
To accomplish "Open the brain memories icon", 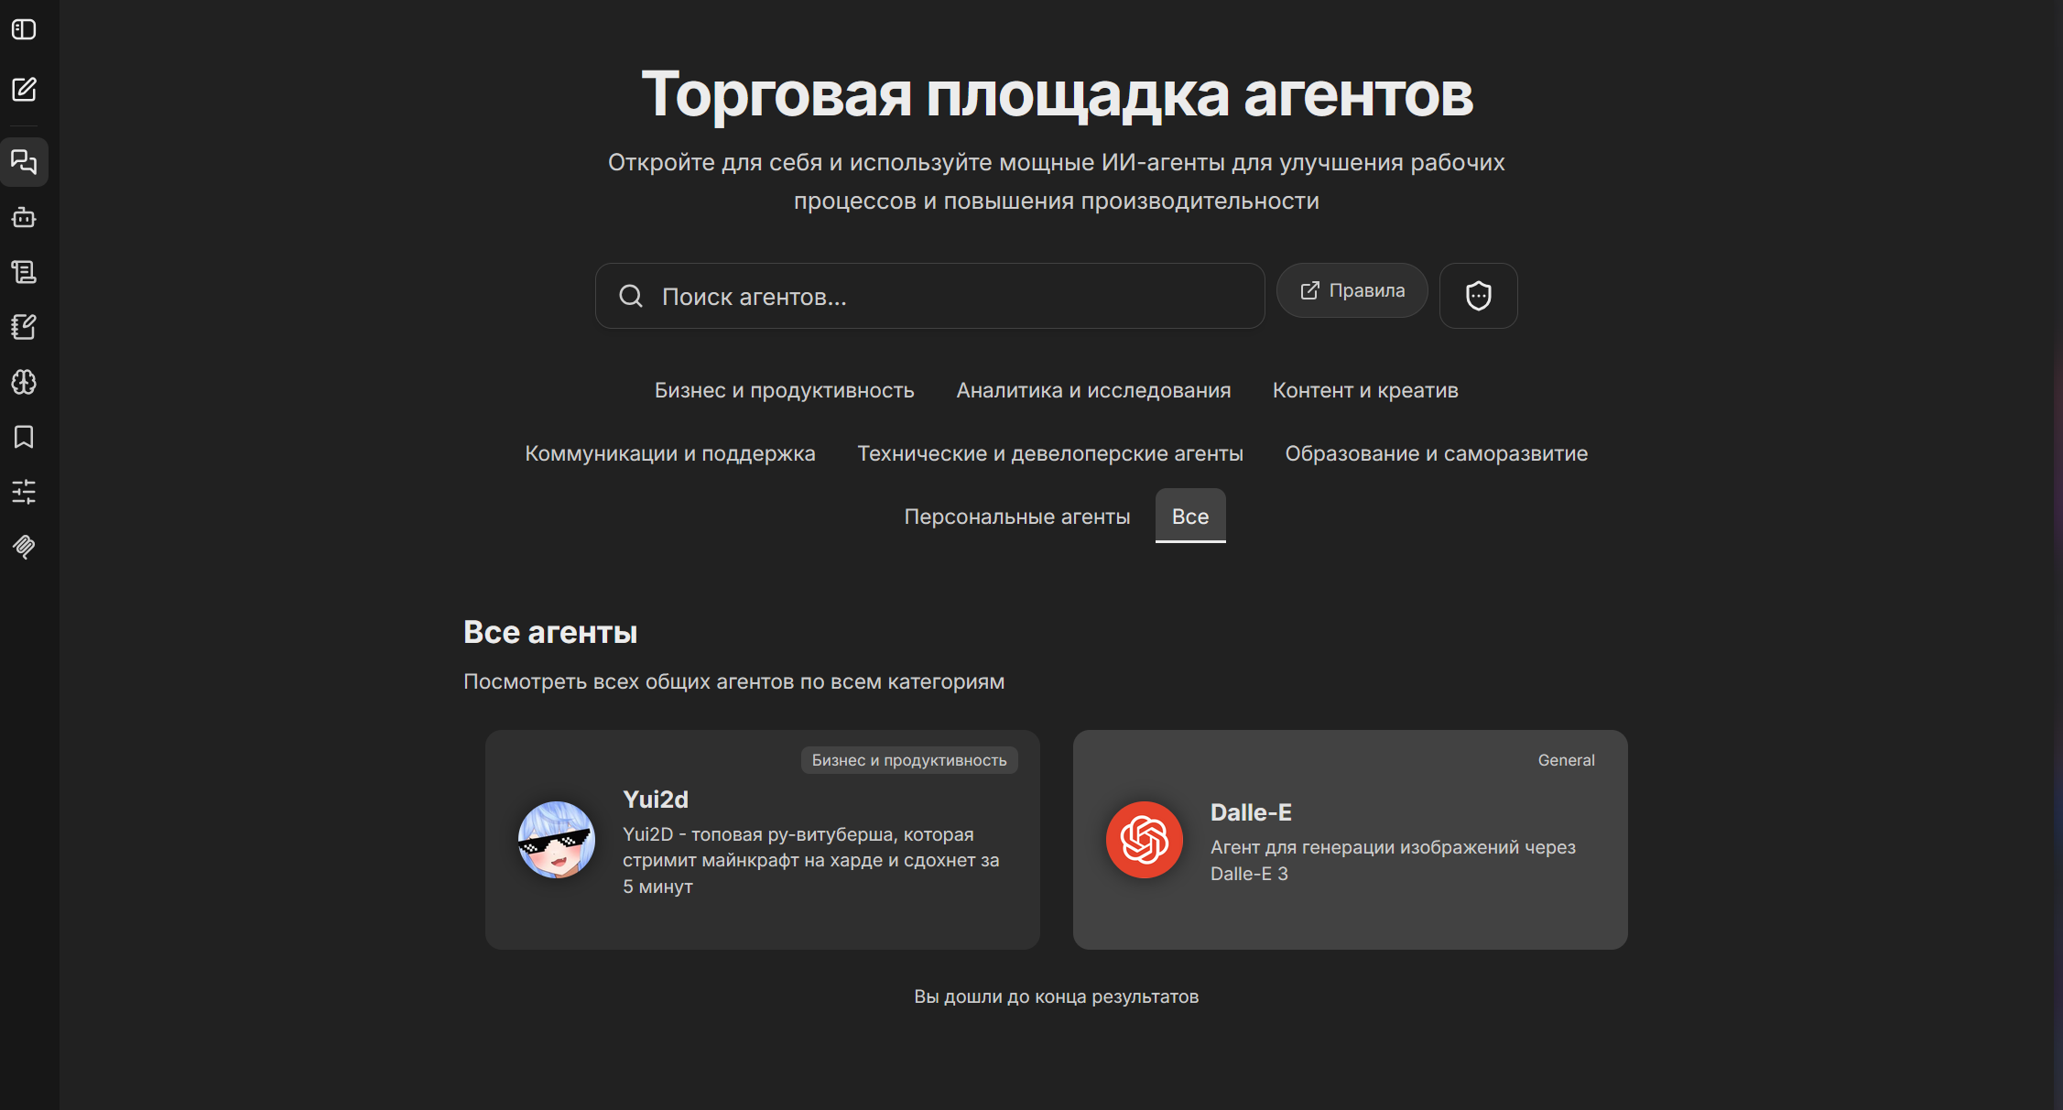I will tap(24, 382).
